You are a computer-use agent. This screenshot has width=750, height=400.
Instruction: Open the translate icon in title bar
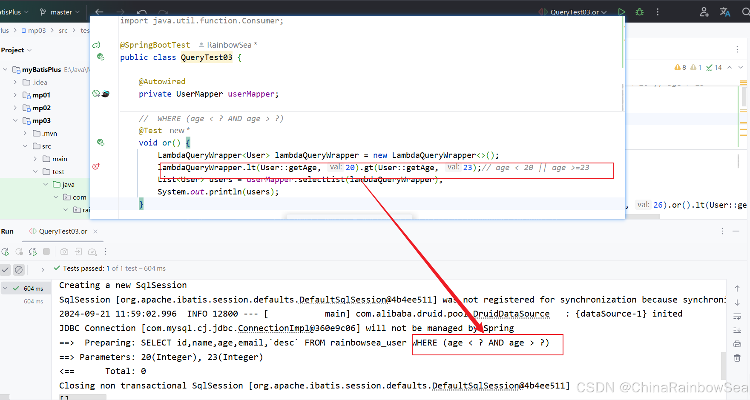pyautogui.click(x=725, y=12)
